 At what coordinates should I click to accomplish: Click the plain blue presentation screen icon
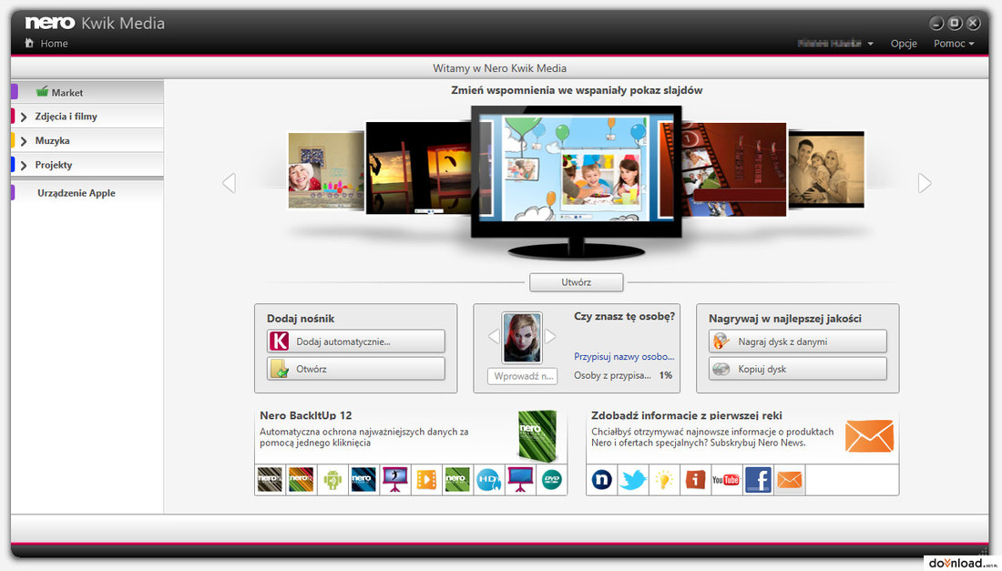[x=520, y=479]
